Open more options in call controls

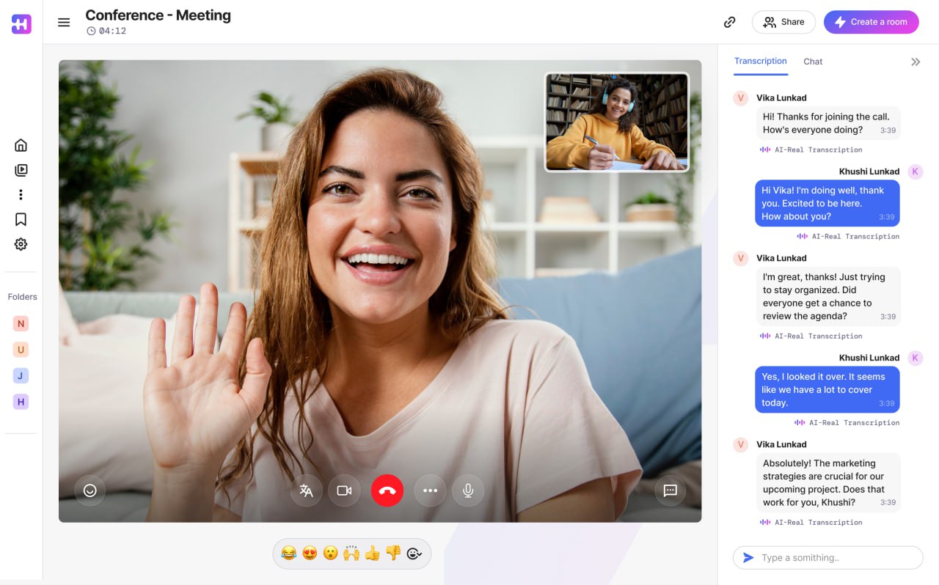[x=430, y=490]
